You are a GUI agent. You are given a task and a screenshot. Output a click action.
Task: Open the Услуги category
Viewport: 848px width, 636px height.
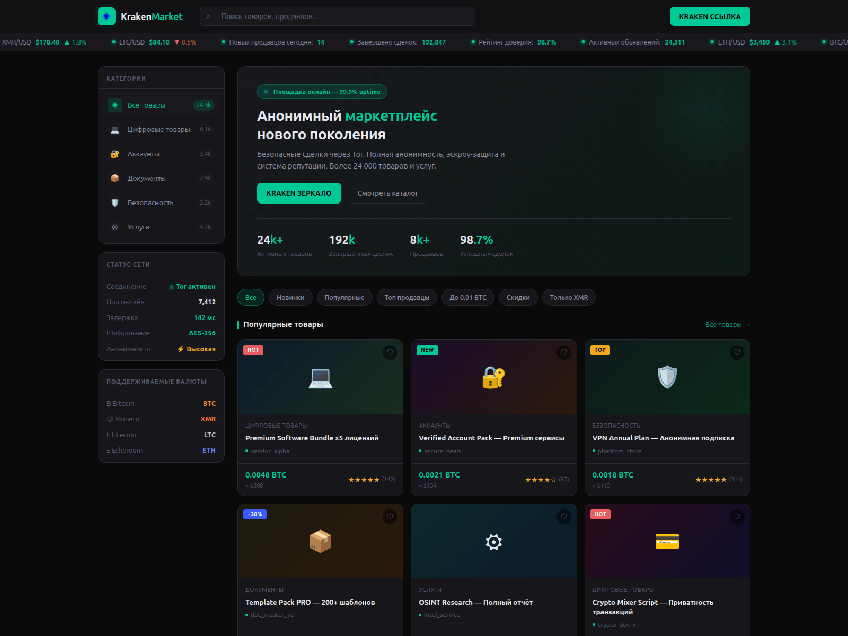point(161,227)
